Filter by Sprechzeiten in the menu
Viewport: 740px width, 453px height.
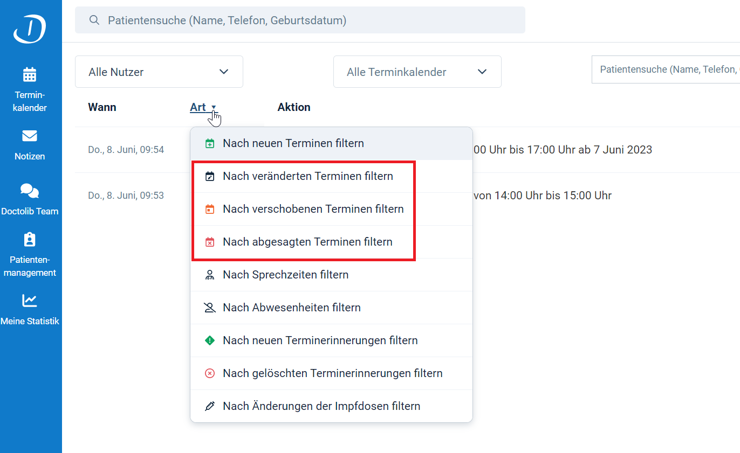tap(285, 275)
